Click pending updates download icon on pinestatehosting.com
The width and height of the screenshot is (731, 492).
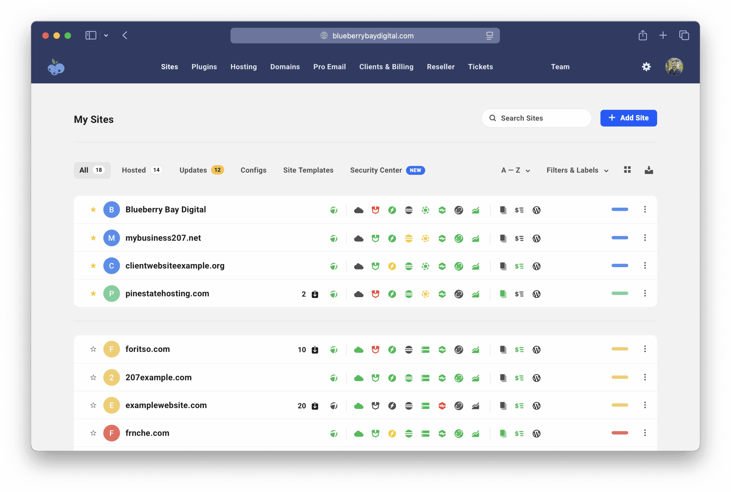pyautogui.click(x=315, y=294)
